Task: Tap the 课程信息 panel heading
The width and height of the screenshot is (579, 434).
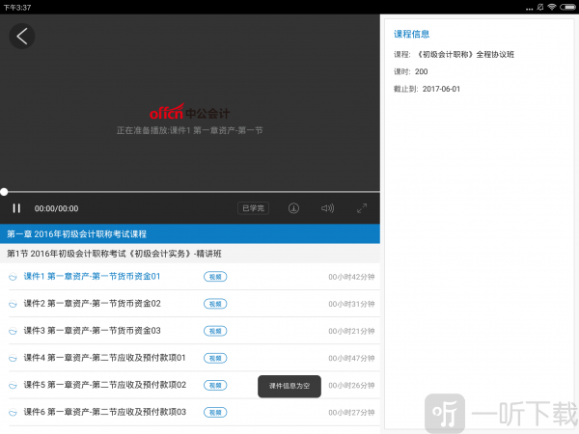Action: pyautogui.click(x=413, y=34)
